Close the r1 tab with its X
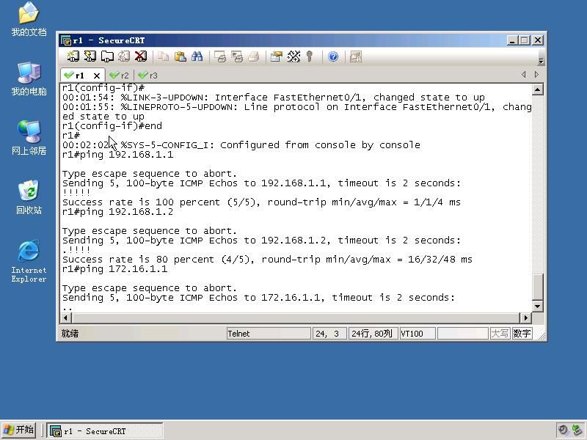Image resolution: width=587 pixels, height=440 pixels. [x=97, y=76]
